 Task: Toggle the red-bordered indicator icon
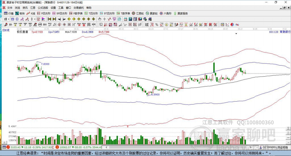[38, 19]
